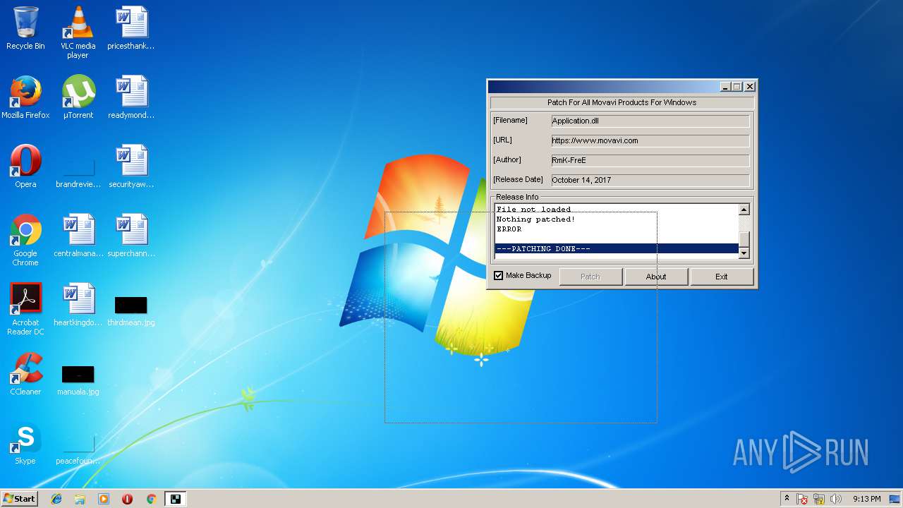Screen dimensions: 903x508
Task: Select the peacefoun desktop file
Action: point(78,450)
